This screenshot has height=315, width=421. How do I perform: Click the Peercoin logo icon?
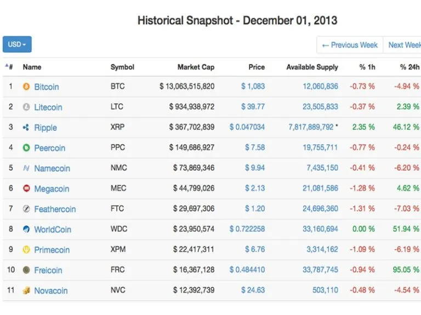coord(26,148)
